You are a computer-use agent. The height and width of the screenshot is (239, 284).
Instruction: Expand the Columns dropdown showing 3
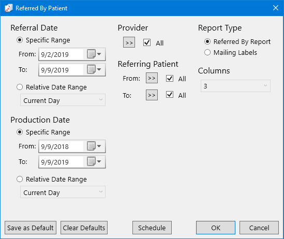pyautogui.click(x=235, y=86)
